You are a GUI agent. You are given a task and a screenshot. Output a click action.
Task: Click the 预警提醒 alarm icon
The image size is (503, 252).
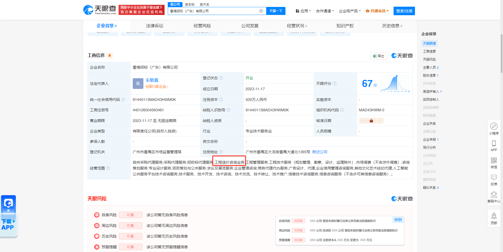(97, 247)
